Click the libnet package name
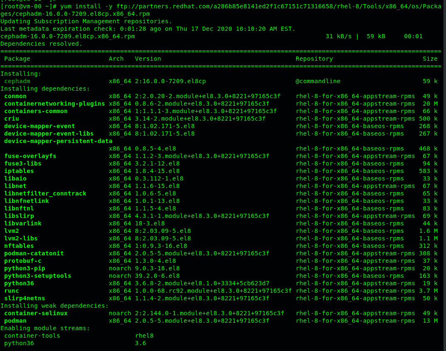Viewport: 446px width, 351px height. 15,186
